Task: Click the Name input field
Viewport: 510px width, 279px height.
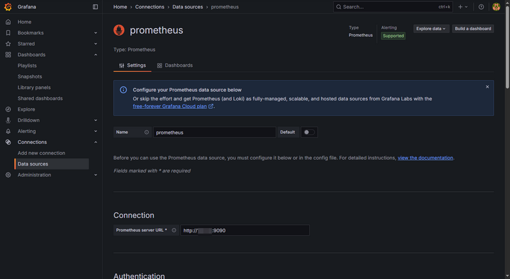Action: (x=214, y=132)
